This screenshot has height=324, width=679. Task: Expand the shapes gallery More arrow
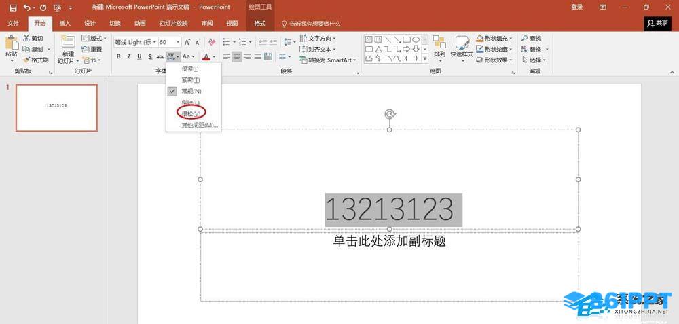(425, 58)
